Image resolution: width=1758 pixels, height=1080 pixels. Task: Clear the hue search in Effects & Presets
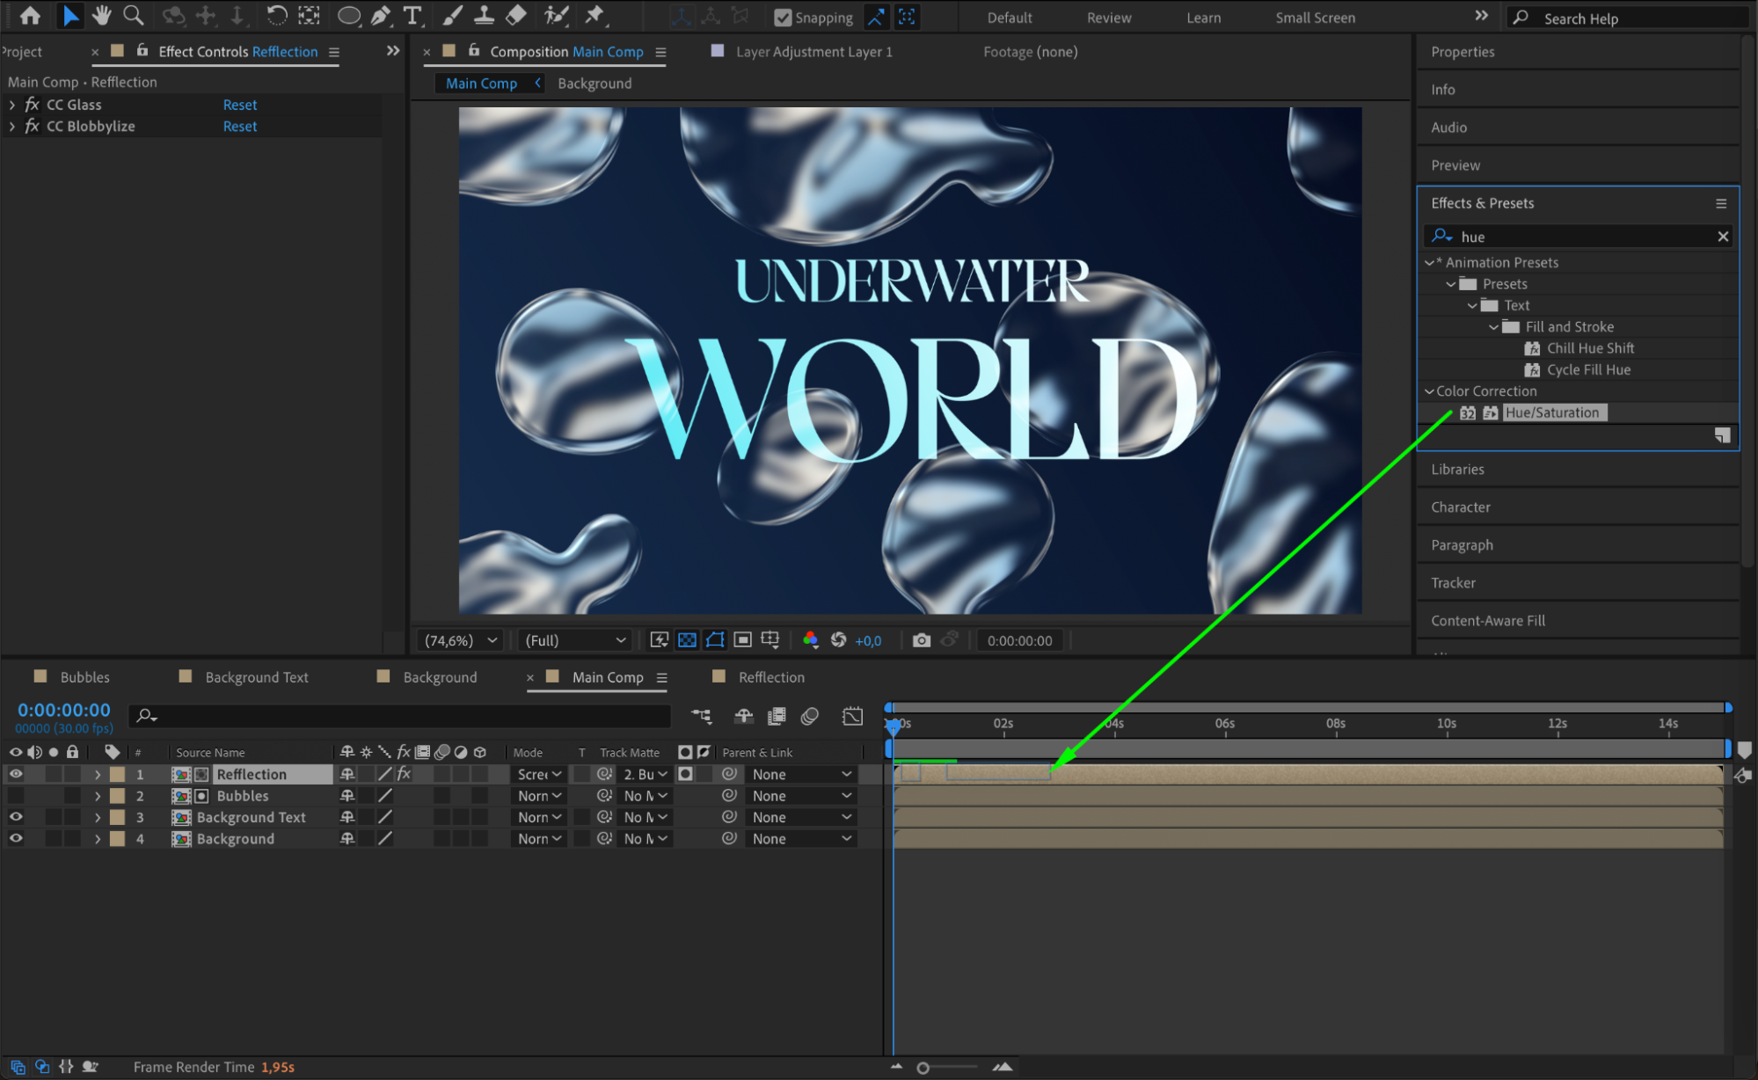tap(1723, 237)
